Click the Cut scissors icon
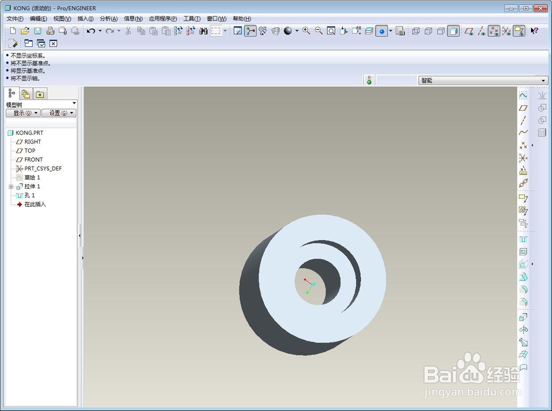The image size is (552, 411). (128, 31)
